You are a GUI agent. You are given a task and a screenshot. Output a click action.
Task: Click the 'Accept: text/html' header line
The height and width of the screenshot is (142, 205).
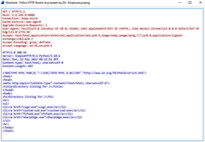coord(93,35)
